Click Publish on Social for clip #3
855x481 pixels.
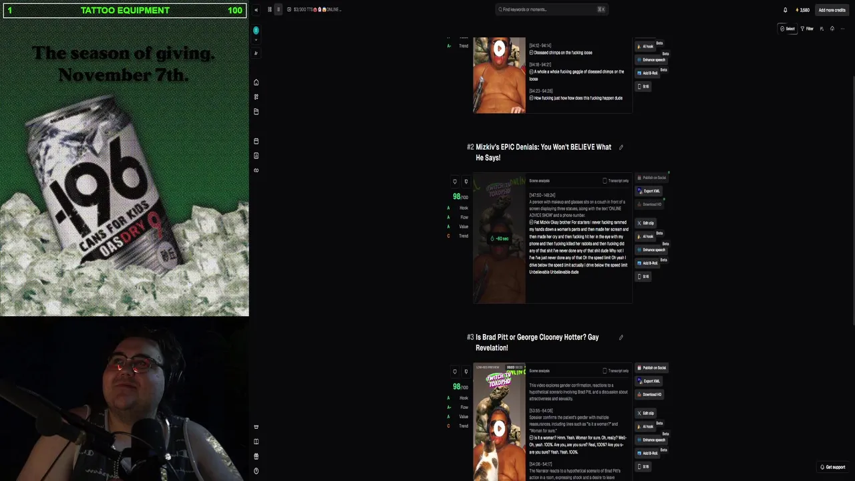point(652,367)
